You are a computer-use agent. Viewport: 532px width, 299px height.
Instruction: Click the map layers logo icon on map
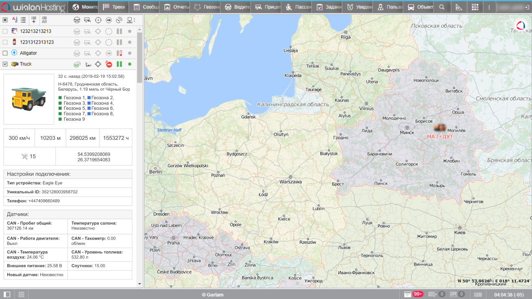click(521, 26)
